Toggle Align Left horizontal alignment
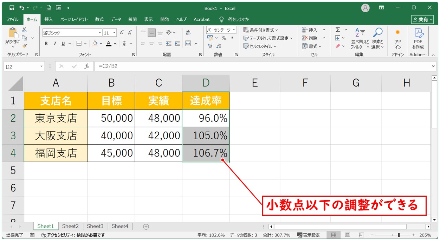 pos(143,44)
